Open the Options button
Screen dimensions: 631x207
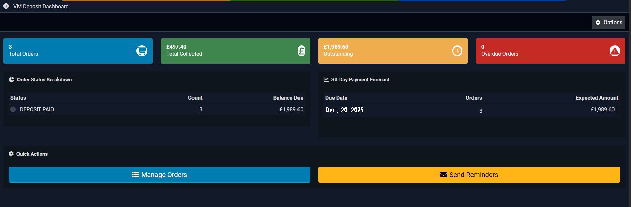(608, 23)
